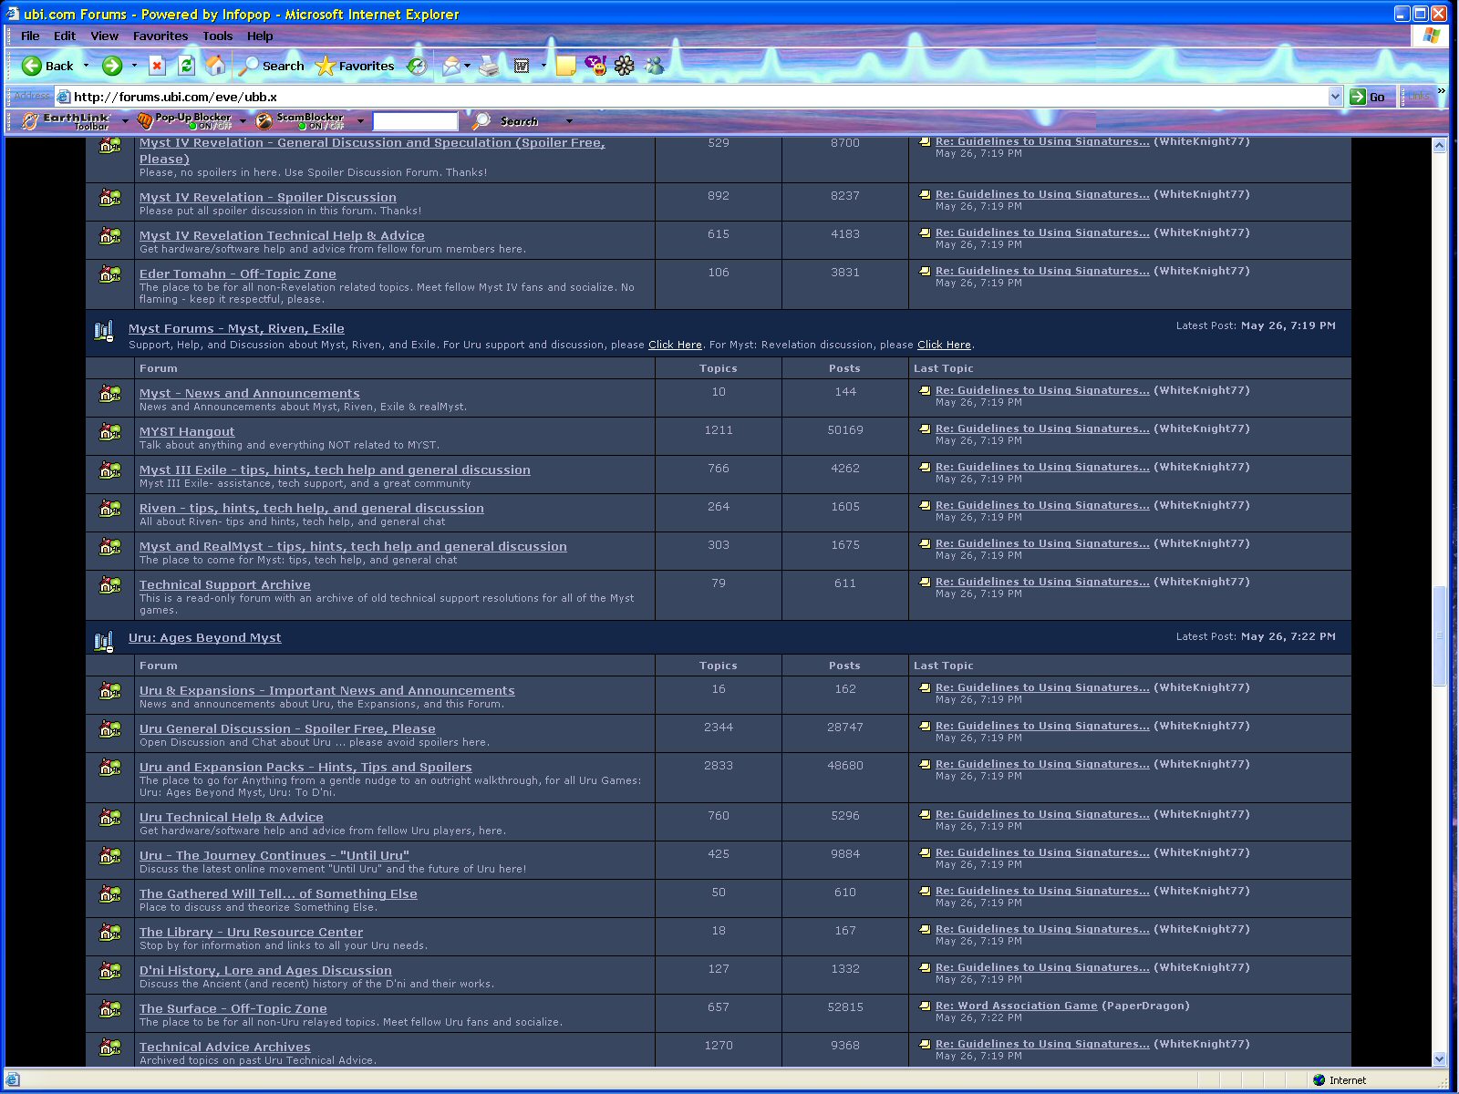The width and height of the screenshot is (1459, 1094).
Task: Click the Windows Messenger icon
Action: click(654, 66)
